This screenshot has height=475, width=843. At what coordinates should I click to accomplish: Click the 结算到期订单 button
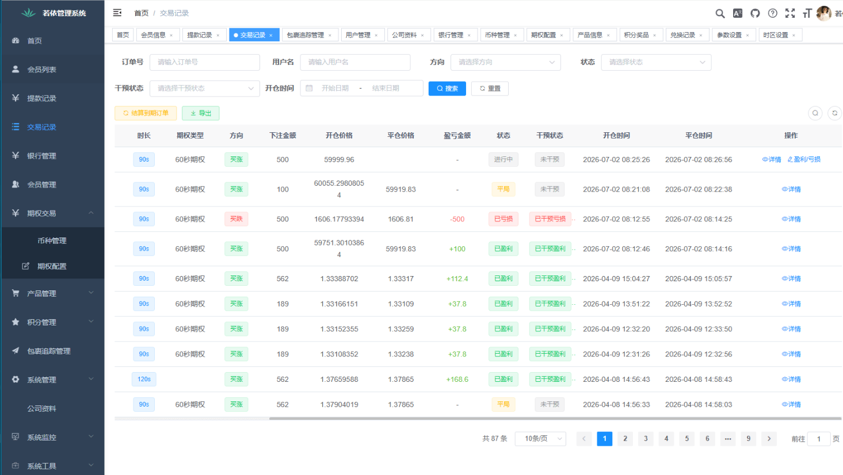pyautogui.click(x=146, y=113)
